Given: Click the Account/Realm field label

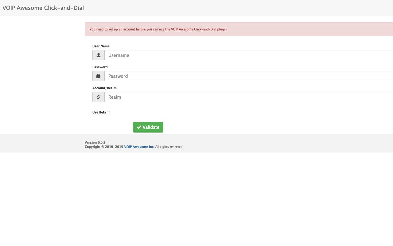Looking at the screenshot, I should click(104, 88).
